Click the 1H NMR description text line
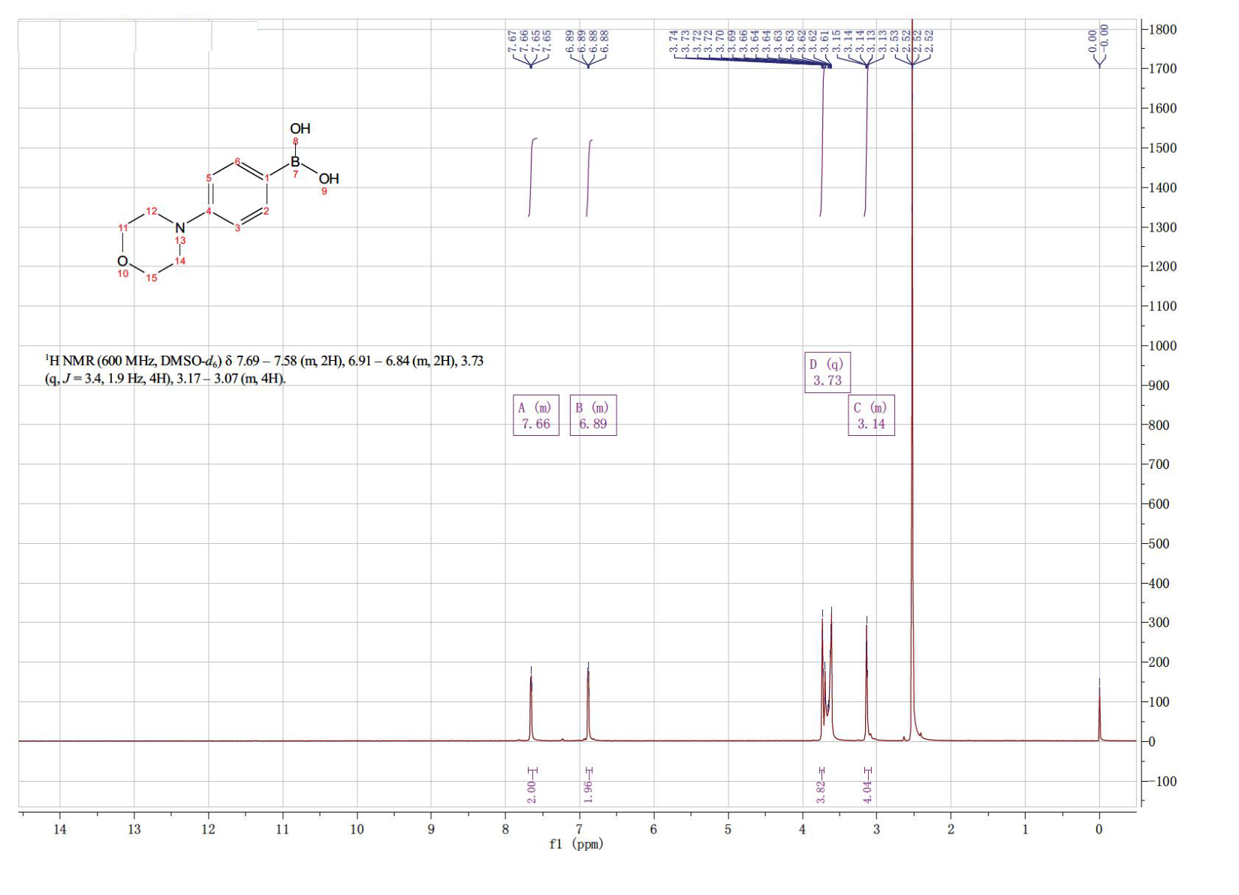Screen dimensions: 1239x895 tap(264, 369)
